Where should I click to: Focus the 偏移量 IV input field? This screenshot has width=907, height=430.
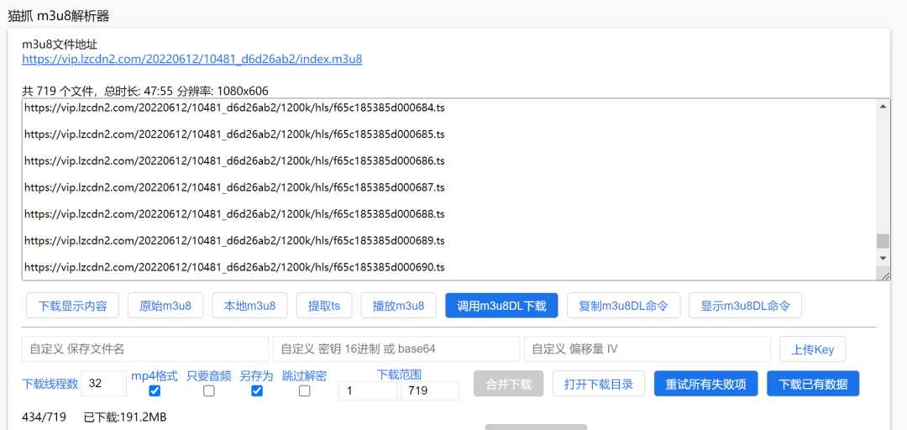647,349
